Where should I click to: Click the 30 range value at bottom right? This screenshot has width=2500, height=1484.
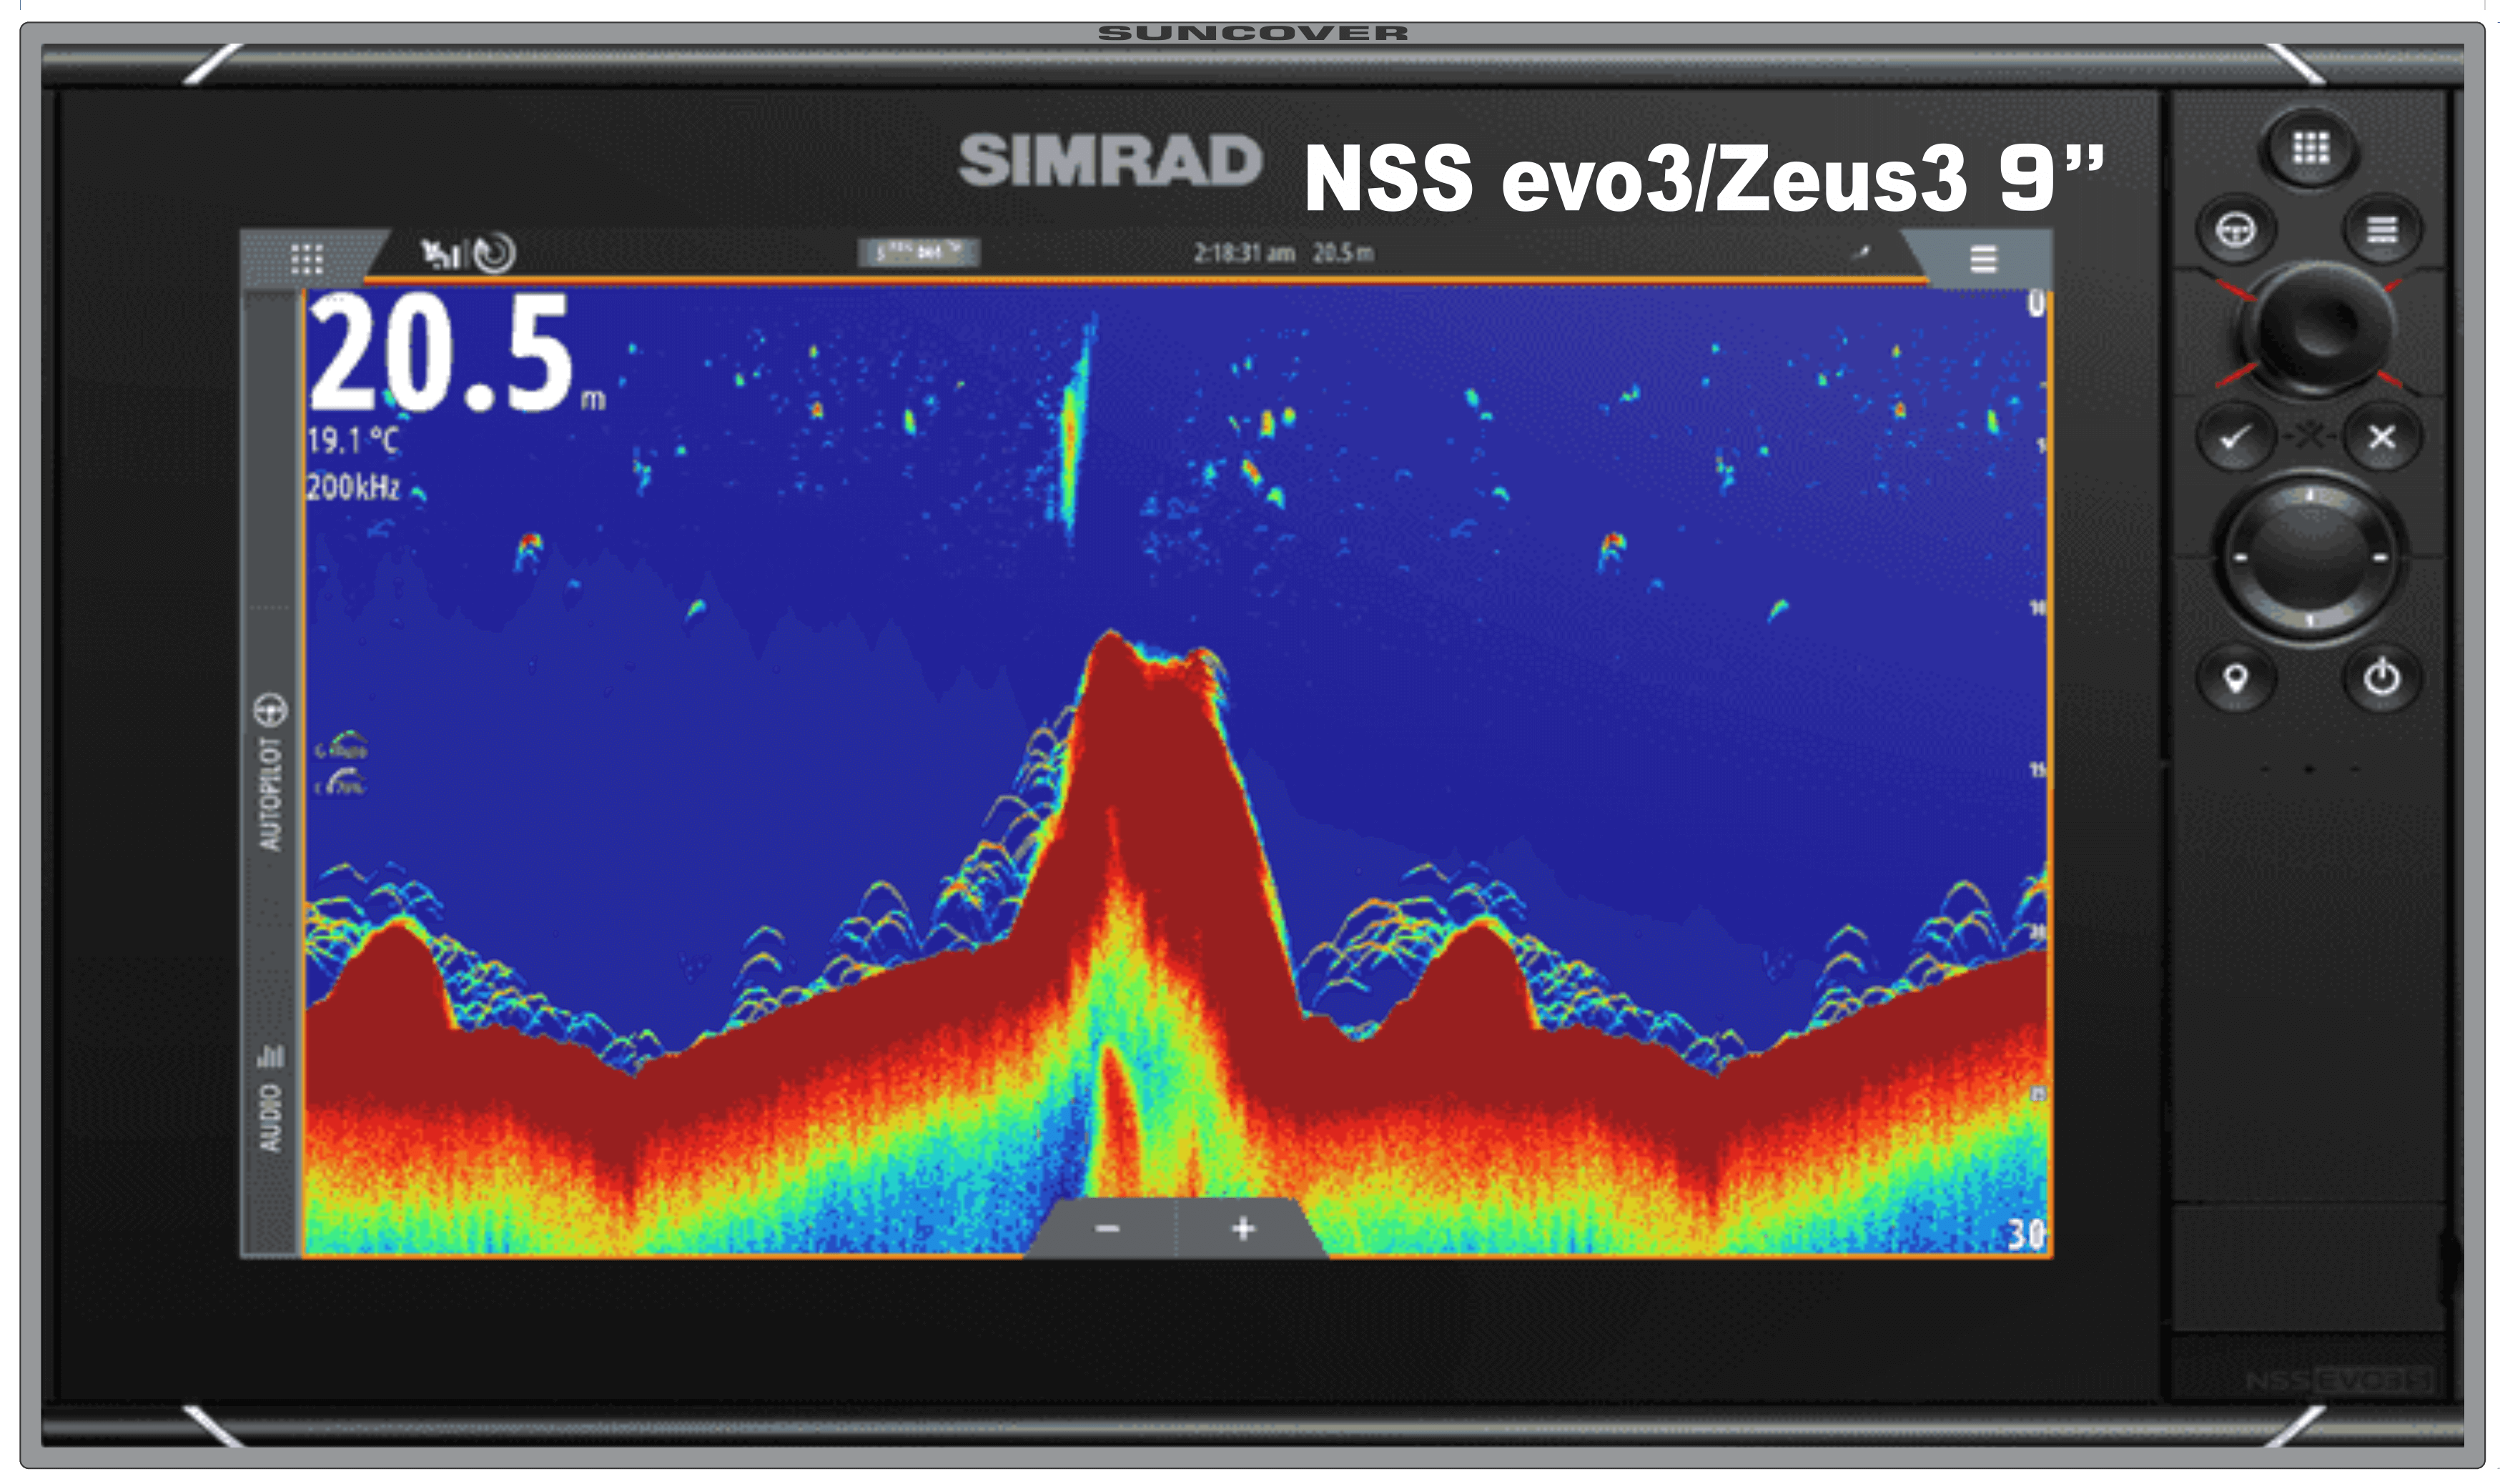click(2027, 1234)
